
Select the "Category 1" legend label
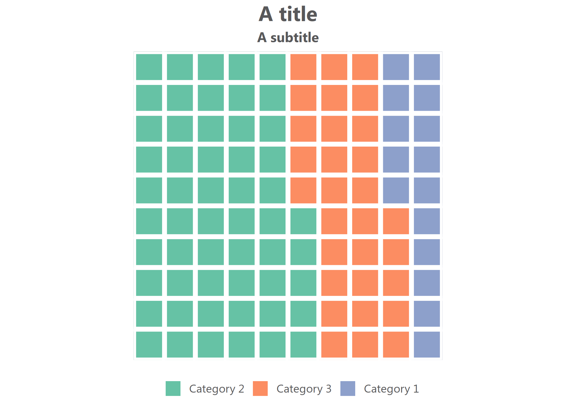pyautogui.click(x=391, y=389)
